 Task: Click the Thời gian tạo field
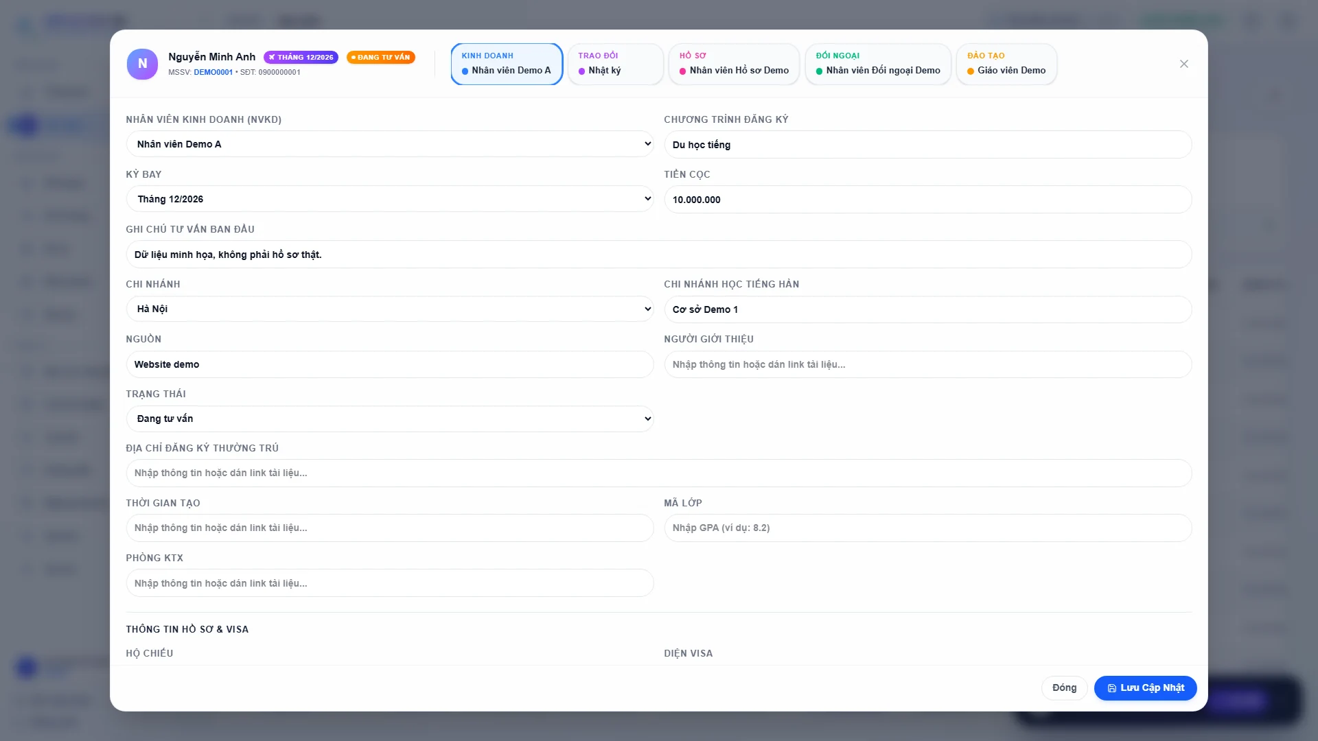point(390,528)
